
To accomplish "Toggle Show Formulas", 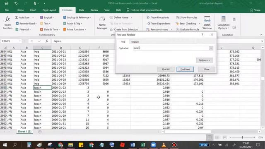I will point(187,17).
